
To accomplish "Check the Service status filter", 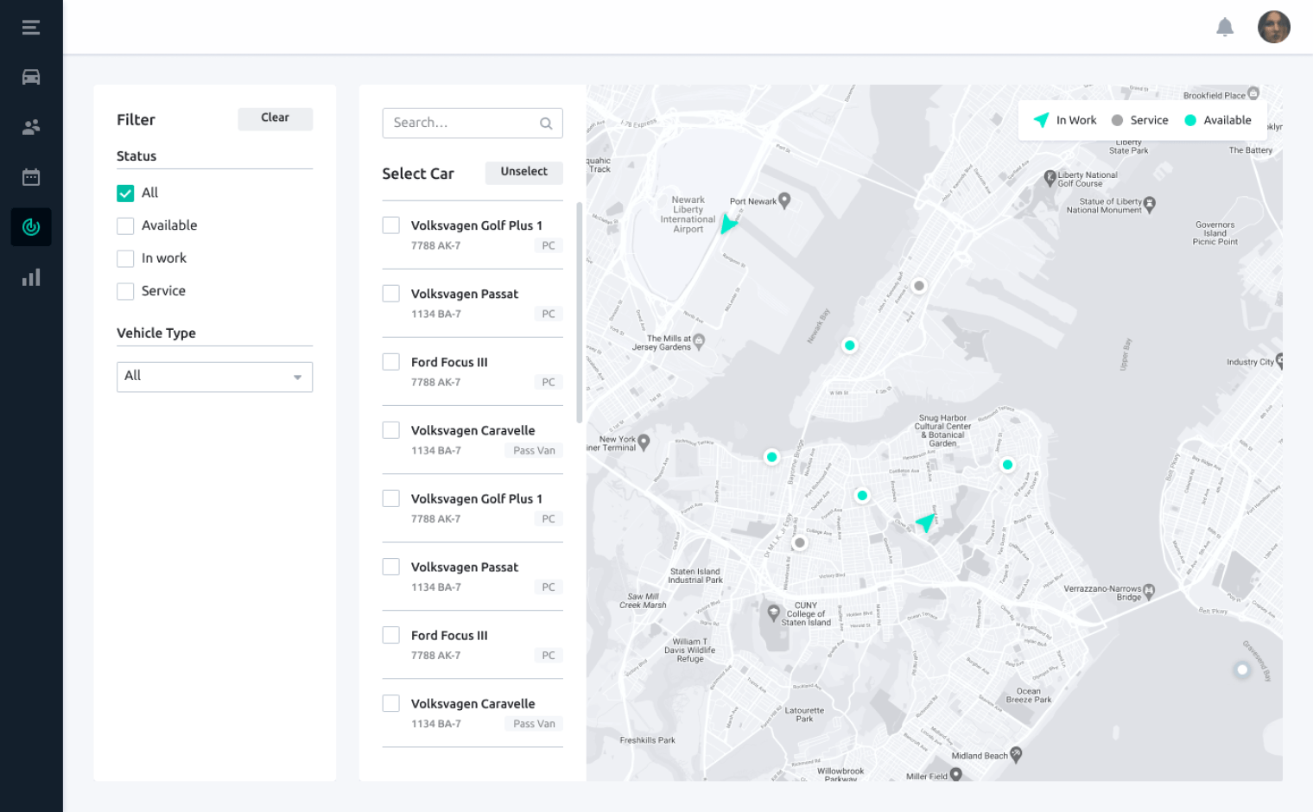I will (125, 291).
